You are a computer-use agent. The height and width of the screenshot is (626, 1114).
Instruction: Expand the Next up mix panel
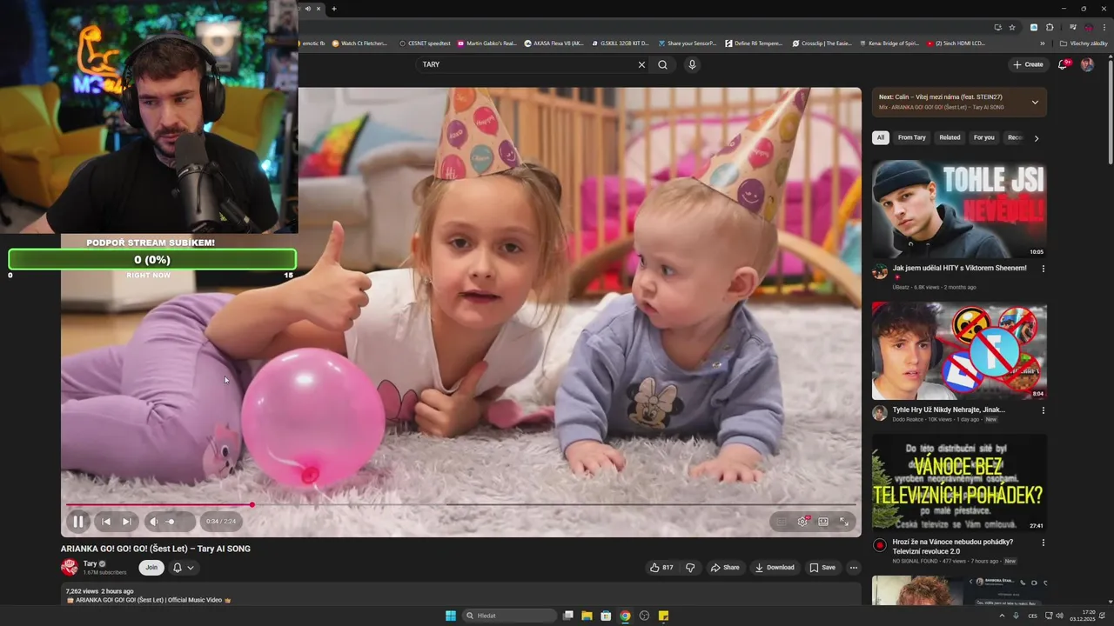click(x=1035, y=102)
